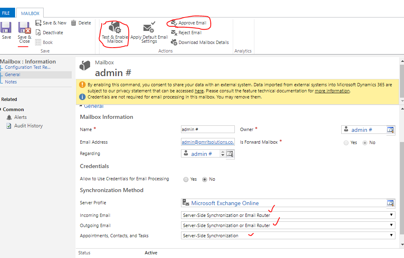Open the Outgoing Email dropdown
This screenshot has width=404, height=258.
(288, 225)
